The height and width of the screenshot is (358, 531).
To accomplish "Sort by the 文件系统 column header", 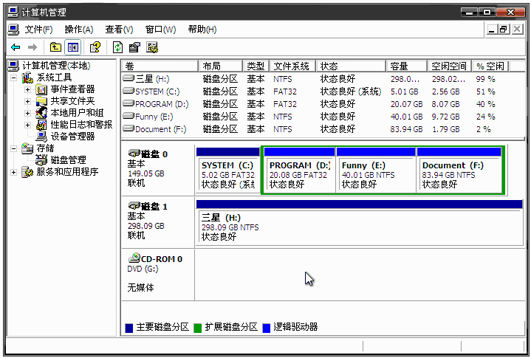I will tap(293, 66).
